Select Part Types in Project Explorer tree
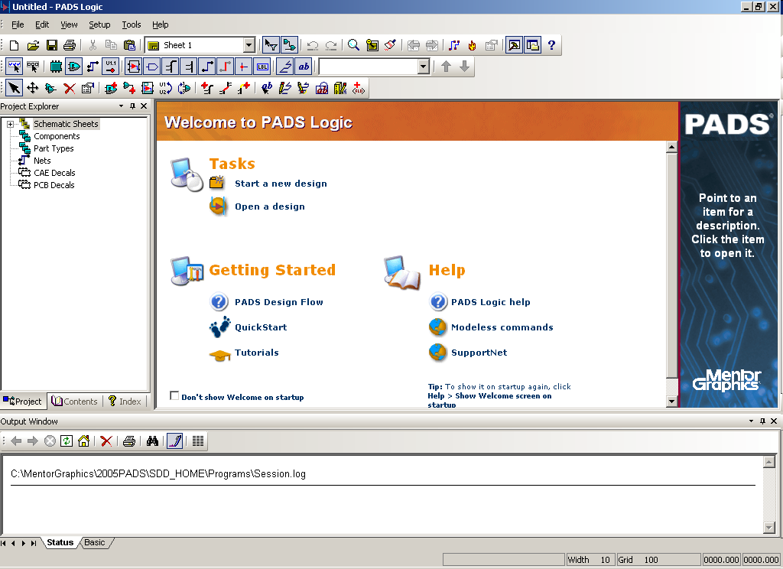This screenshot has width=783, height=569. [x=54, y=148]
